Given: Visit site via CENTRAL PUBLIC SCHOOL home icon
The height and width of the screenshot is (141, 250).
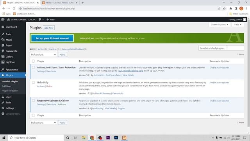Looking at the screenshot, I should tap(21, 20).
